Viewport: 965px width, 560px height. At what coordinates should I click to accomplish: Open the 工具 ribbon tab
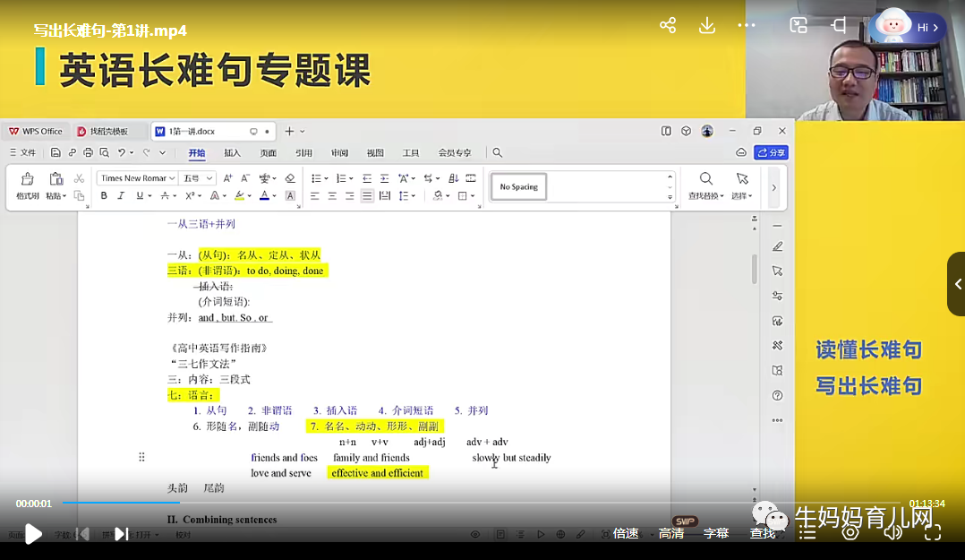[411, 153]
